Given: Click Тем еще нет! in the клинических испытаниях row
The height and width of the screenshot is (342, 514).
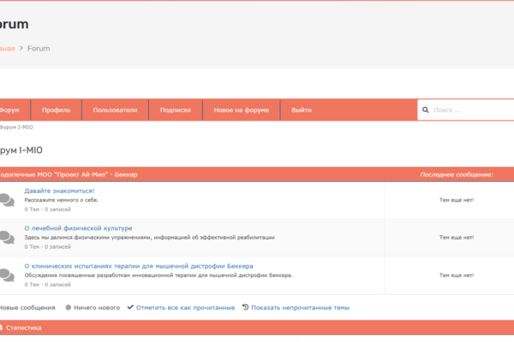Looking at the screenshot, I should tap(457, 275).
